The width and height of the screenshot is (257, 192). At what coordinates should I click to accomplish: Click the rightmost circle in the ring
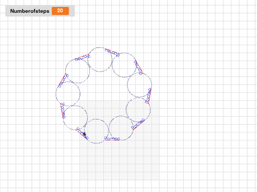click(x=140, y=85)
